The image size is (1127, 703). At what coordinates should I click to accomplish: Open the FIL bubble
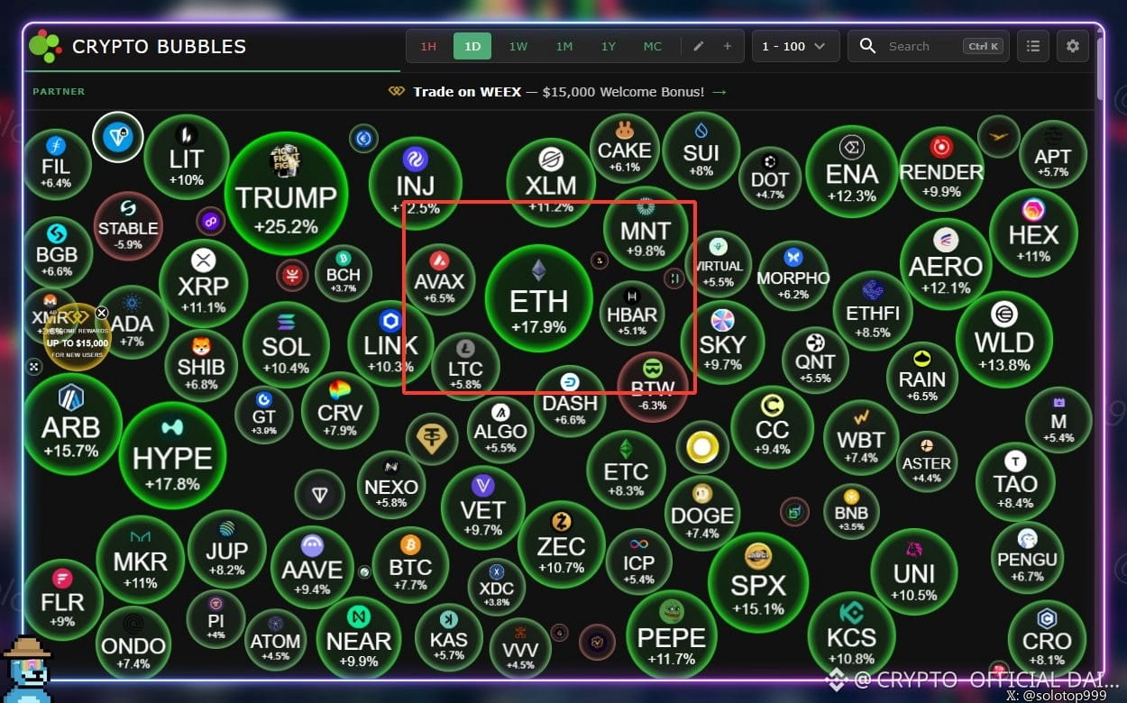pos(56,164)
